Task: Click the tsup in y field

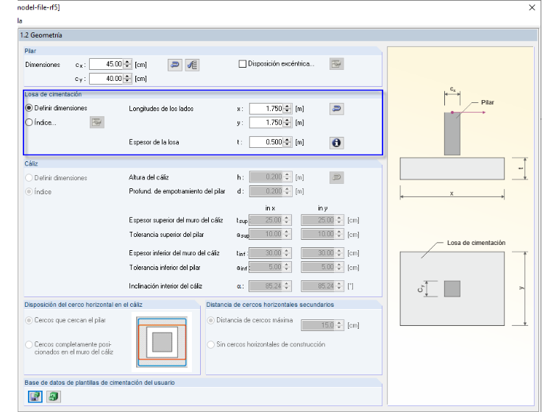Action: 318,220
